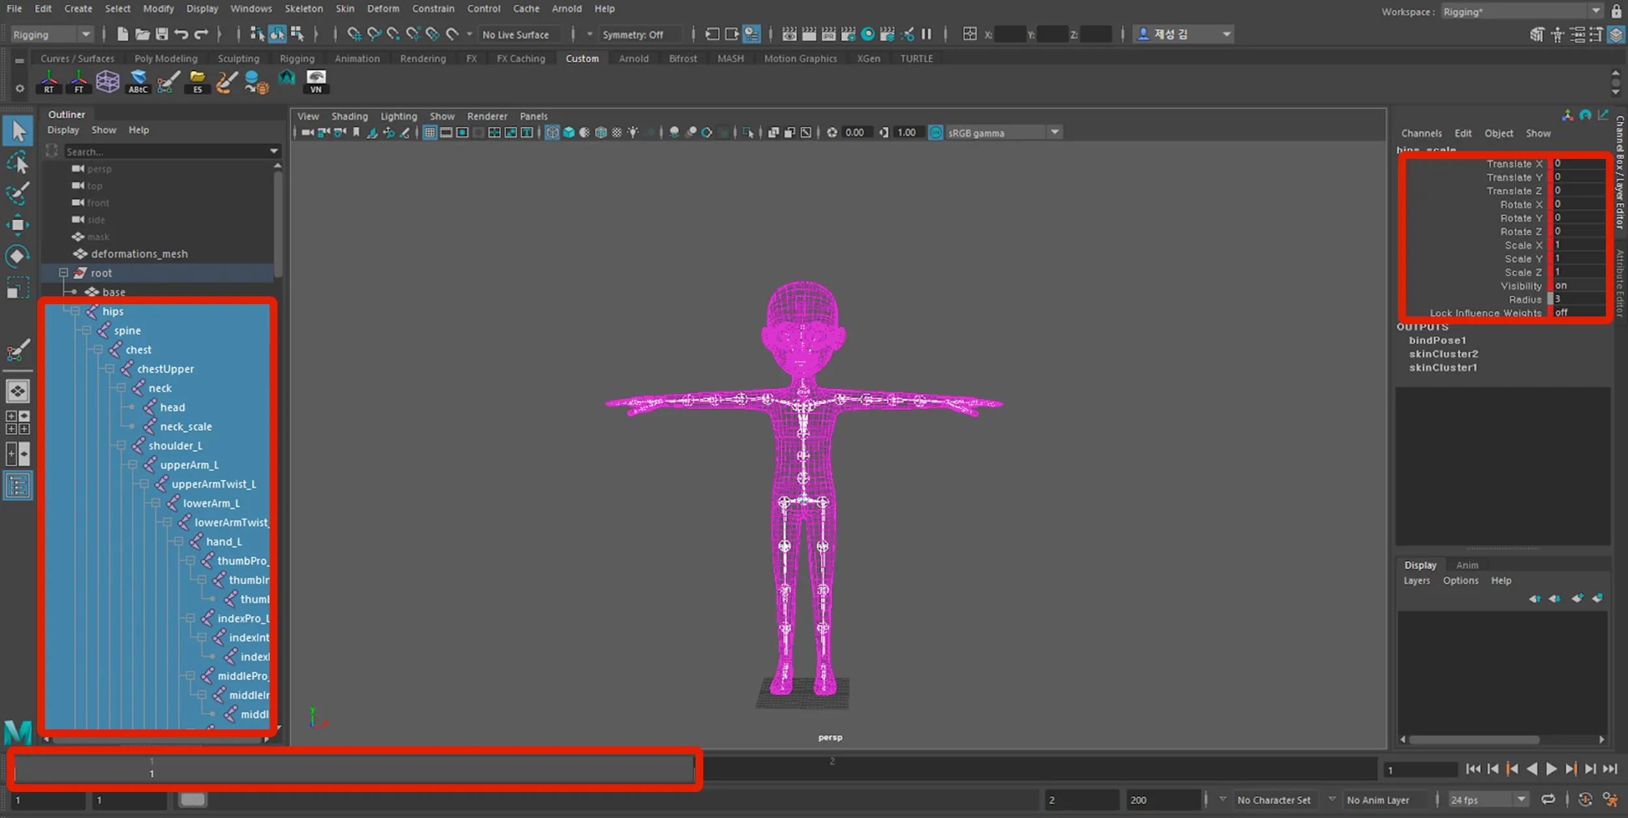The image size is (1628, 818).
Task: Toggle the loop playback icon
Action: tap(1548, 799)
